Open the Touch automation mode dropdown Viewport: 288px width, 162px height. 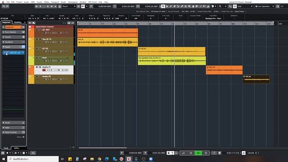click(x=69, y=6)
